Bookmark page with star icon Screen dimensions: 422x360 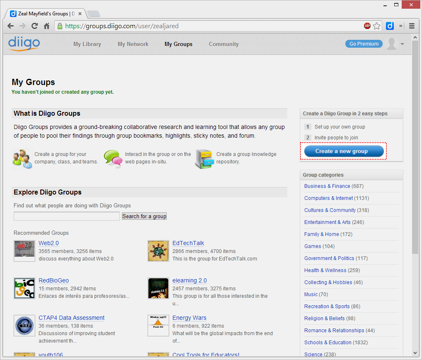[377, 26]
